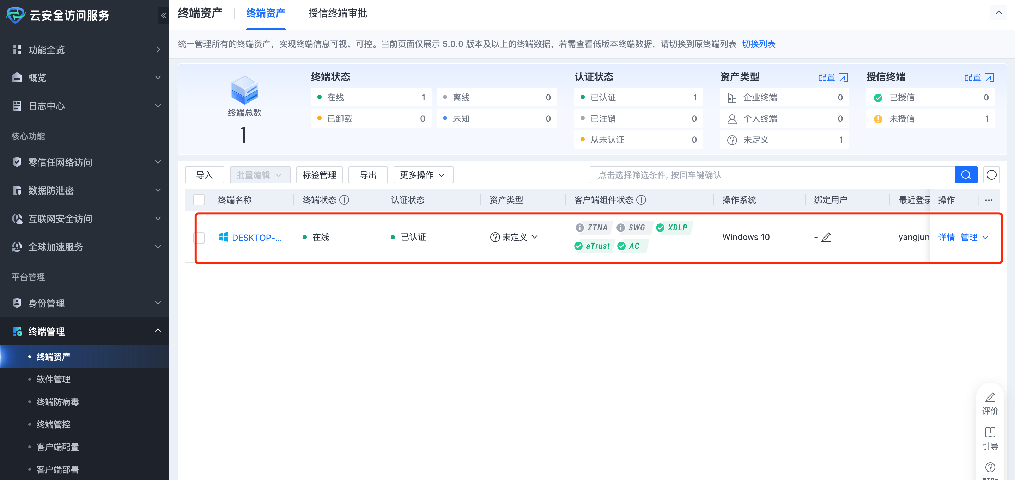The image size is (1015, 480).
Task: Click info icon beside 客户端组件状态 column
Action: tap(641, 200)
